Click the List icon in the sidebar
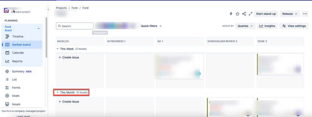 click(x=7, y=80)
